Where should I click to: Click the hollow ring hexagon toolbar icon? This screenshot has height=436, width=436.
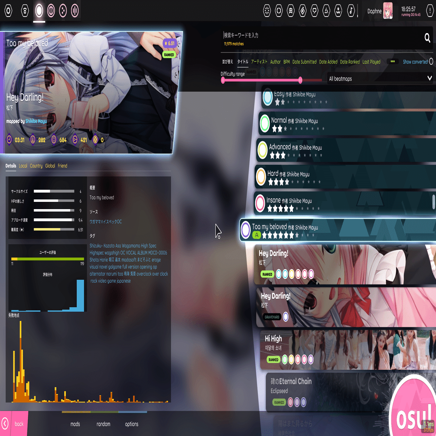tap(279, 10)
